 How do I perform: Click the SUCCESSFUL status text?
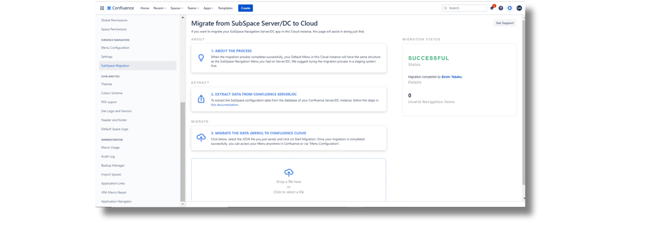428,58
